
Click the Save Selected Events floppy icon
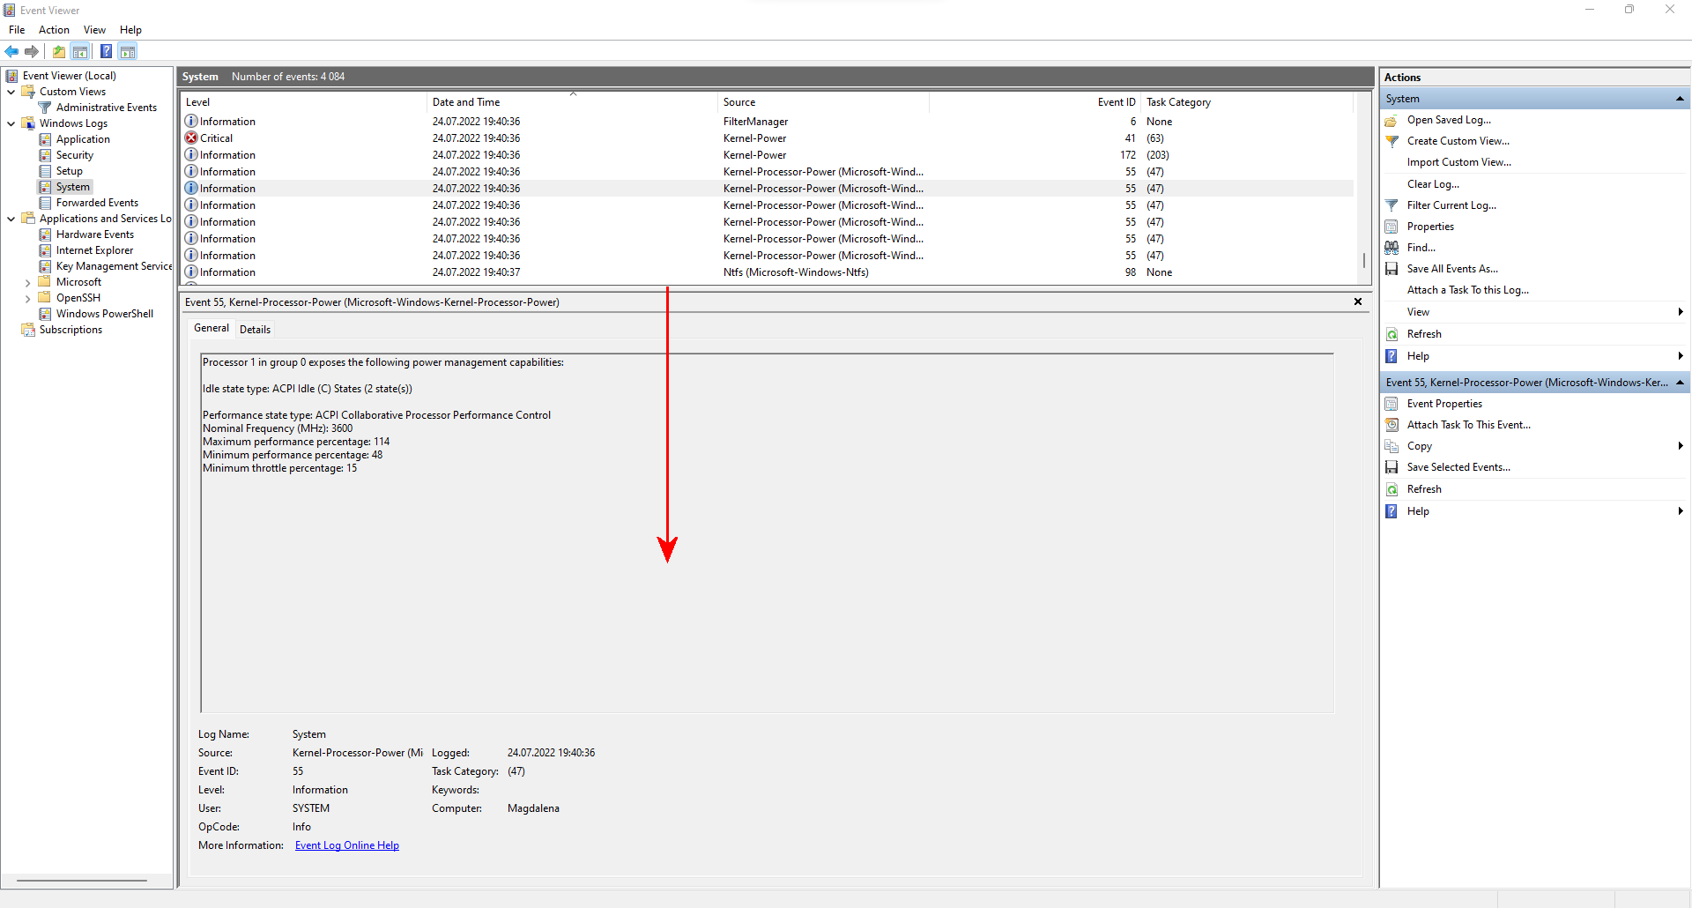[x=1391, y=467]
